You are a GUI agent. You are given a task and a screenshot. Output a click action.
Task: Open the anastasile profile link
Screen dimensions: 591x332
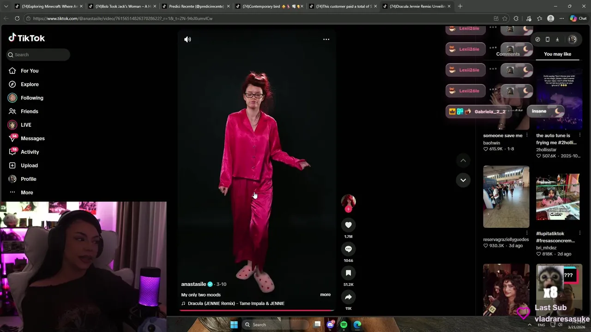click(x=193, y=284)
